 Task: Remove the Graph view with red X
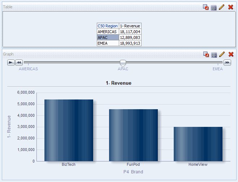pos(231,54)
